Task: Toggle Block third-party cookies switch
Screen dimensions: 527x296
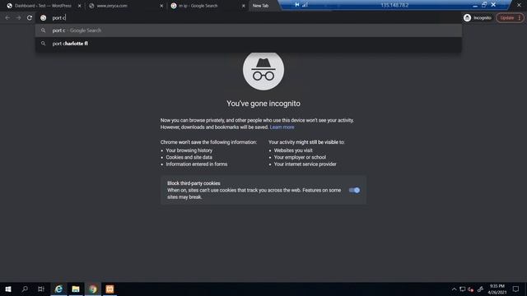Action: pos(354,190)
